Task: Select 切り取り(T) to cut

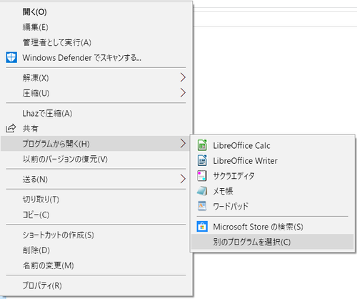Action: 96,200
